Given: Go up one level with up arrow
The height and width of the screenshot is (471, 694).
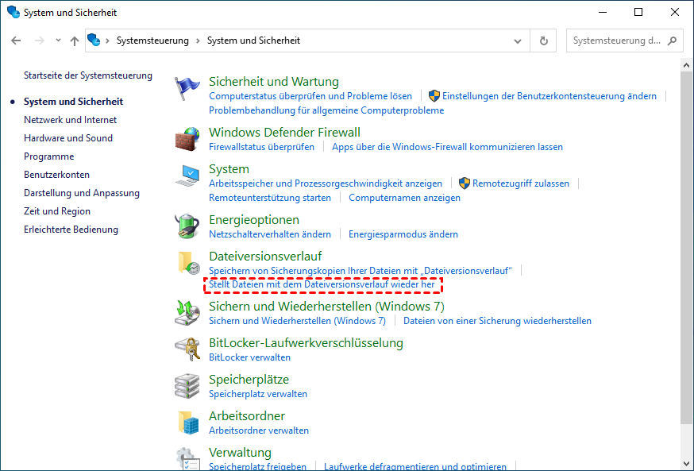Looking at the screenshot, I should pyautogui.click(x=75, y=41).
